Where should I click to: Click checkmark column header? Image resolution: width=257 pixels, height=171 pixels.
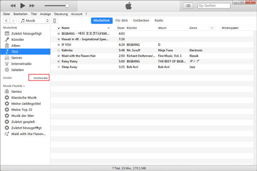(x=59, y=28)
